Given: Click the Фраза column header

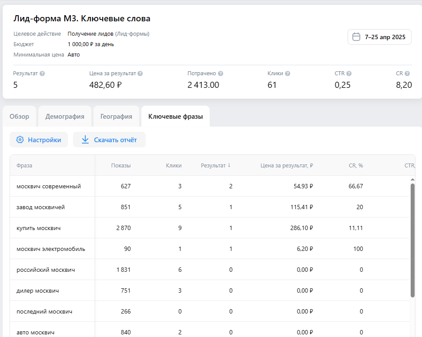Looking at the screenshot, I should (24, 165).
